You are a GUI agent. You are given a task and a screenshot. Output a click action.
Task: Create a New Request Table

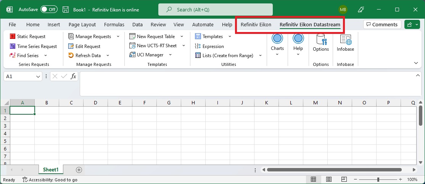[x=152, y=37]
